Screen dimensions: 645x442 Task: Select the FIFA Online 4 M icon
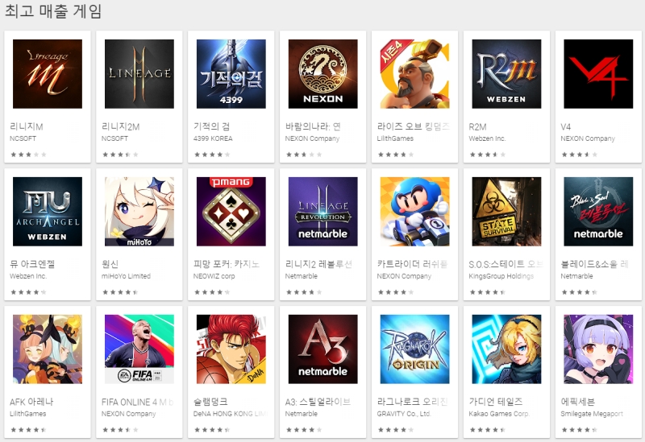[139, 349]
